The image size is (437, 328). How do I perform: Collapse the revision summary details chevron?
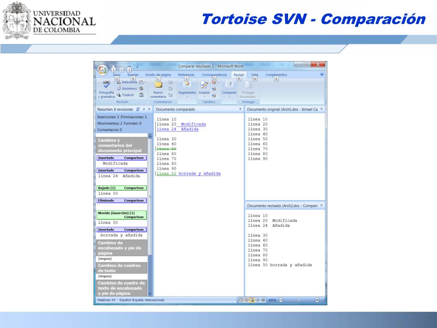(x=144, y=109)
